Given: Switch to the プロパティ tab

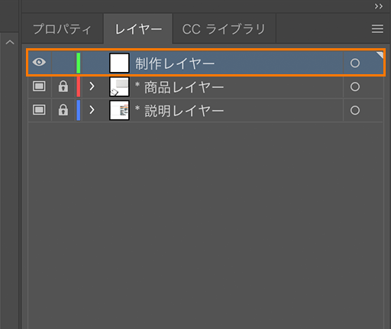Looking at the screenshot, I should (x=62, y=29).
